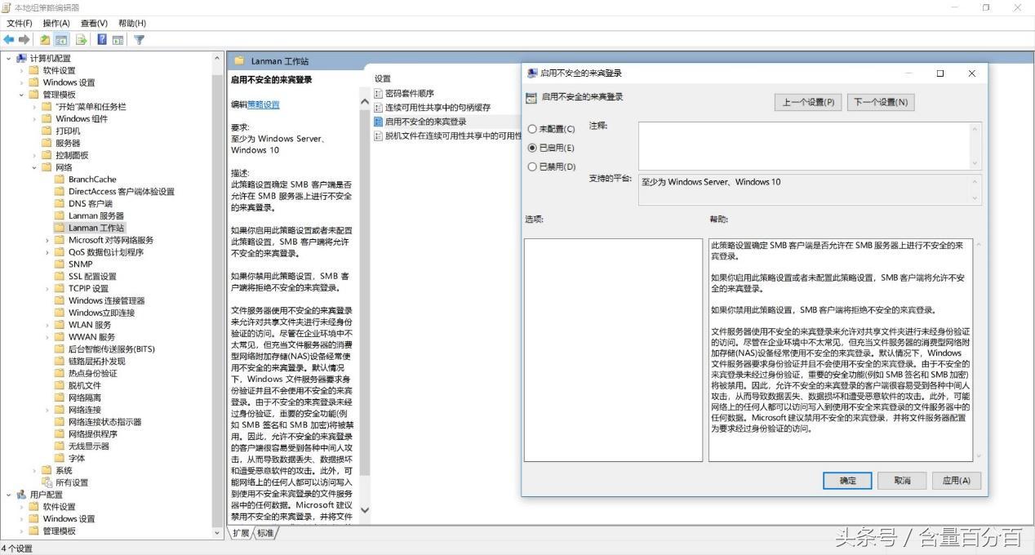Select Windows 连接管理器 in the tree
Viewport: 1035px width, 555px height.
tap(106, 300)
